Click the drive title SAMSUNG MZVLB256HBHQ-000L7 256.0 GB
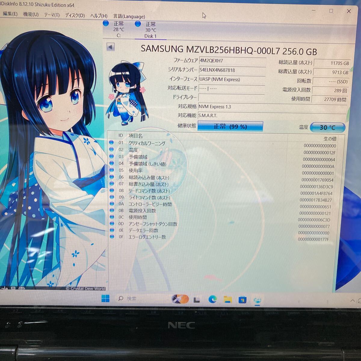The image size is (361, 361). tap(229, 50)
